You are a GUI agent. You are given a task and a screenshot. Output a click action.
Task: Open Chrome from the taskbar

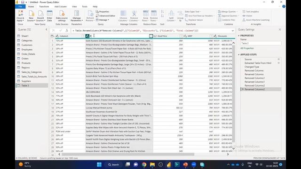pyautogui.click(x=144, y=165)
